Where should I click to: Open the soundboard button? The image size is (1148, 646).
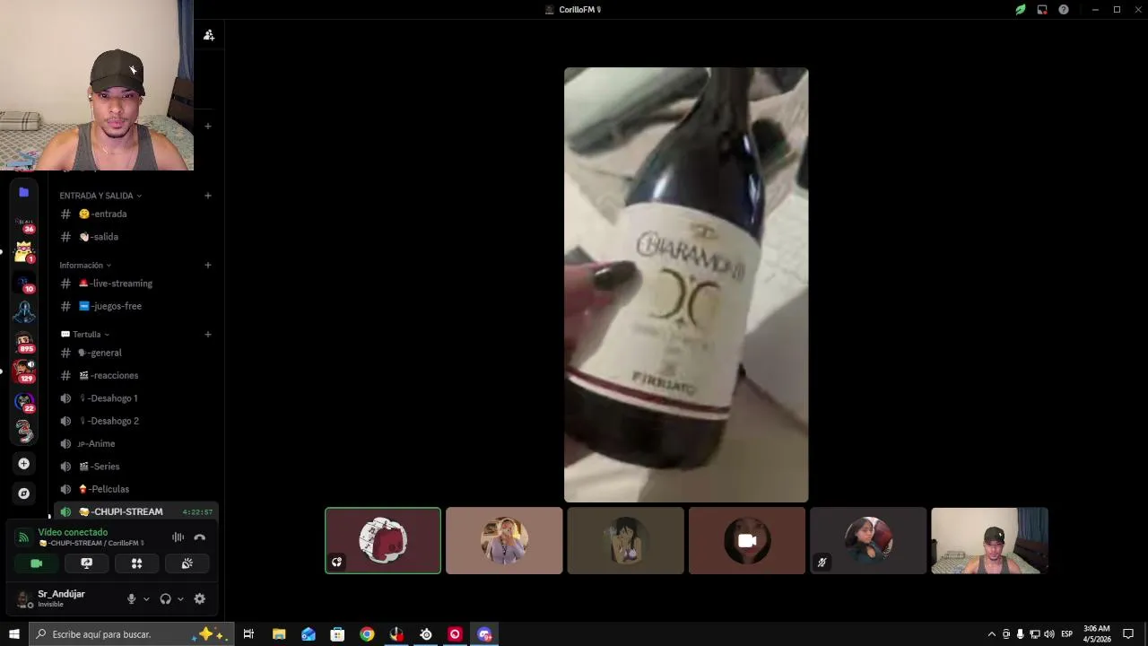187,563
